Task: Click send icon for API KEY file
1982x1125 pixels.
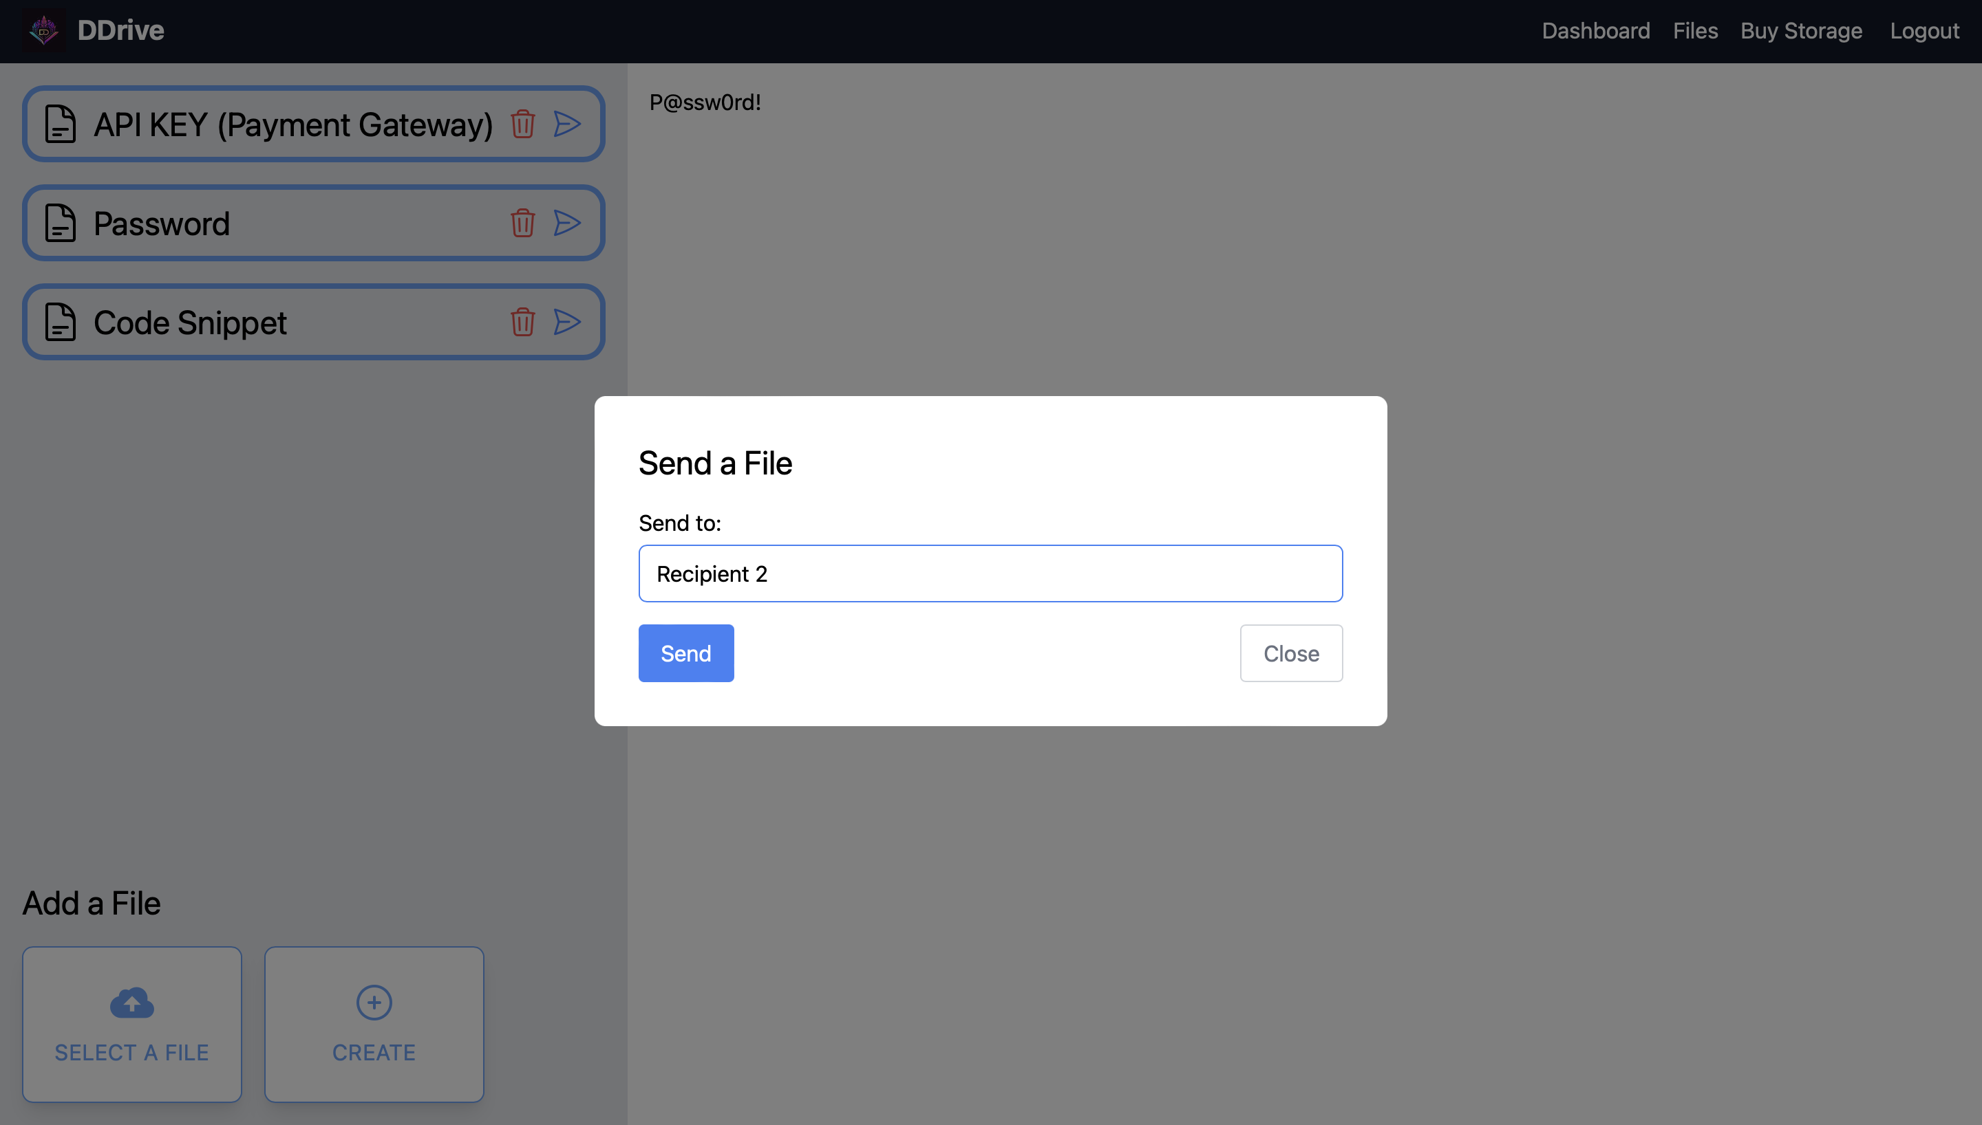Action: coord(566,124)
